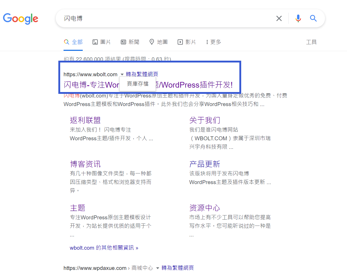
Task: Click the Google logo
Action: [x=20, y=18]
